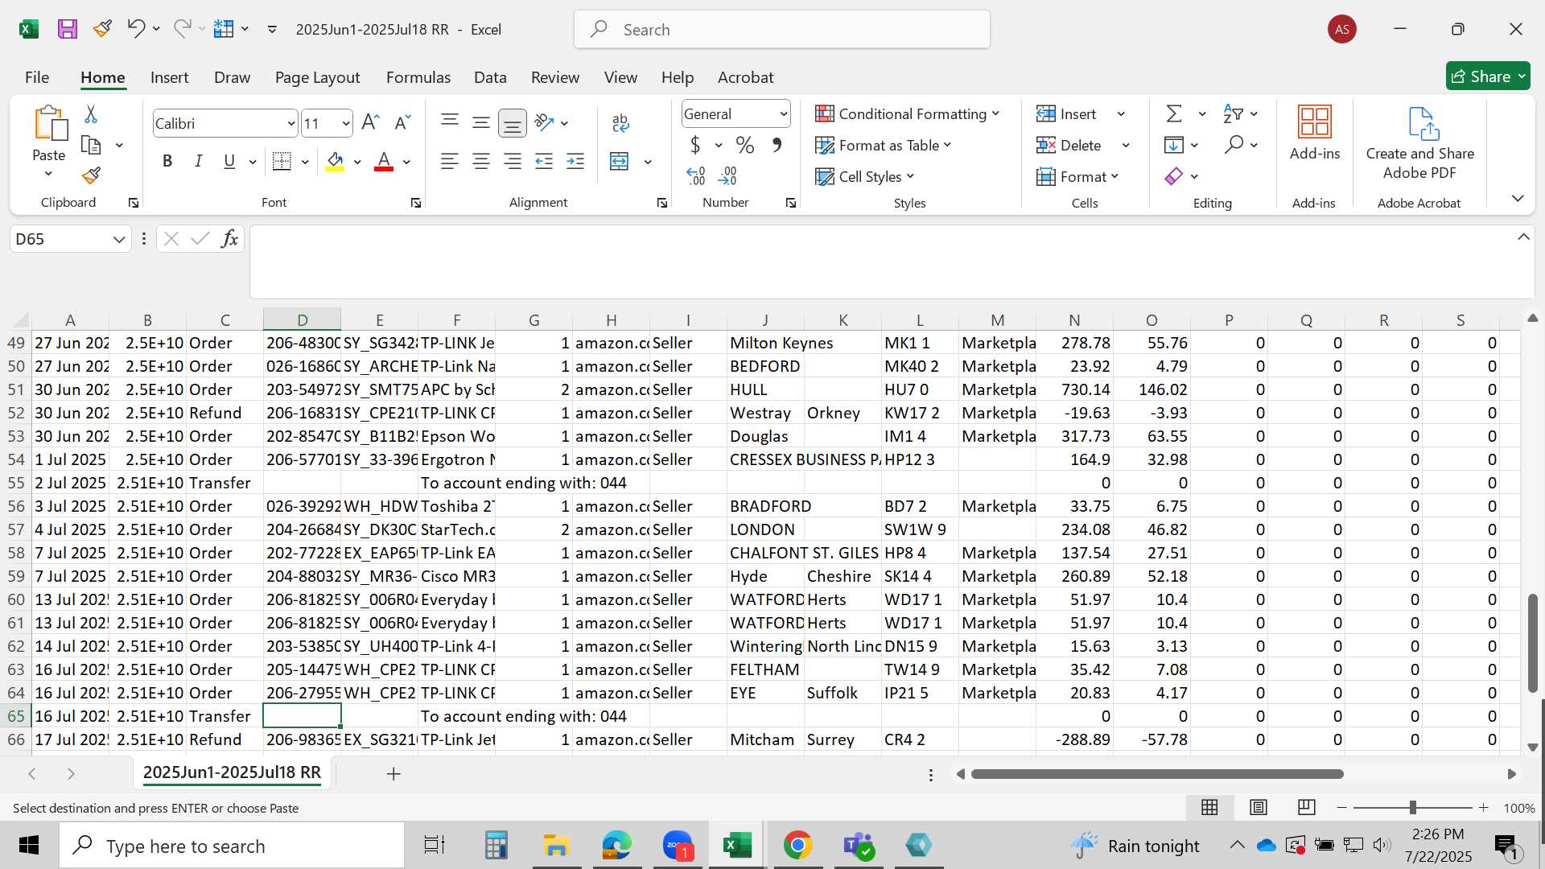Image resolution: width=1545 pixels, height=869 pixels.
Task: Click the green Share button
Action: pos(1488,76)
